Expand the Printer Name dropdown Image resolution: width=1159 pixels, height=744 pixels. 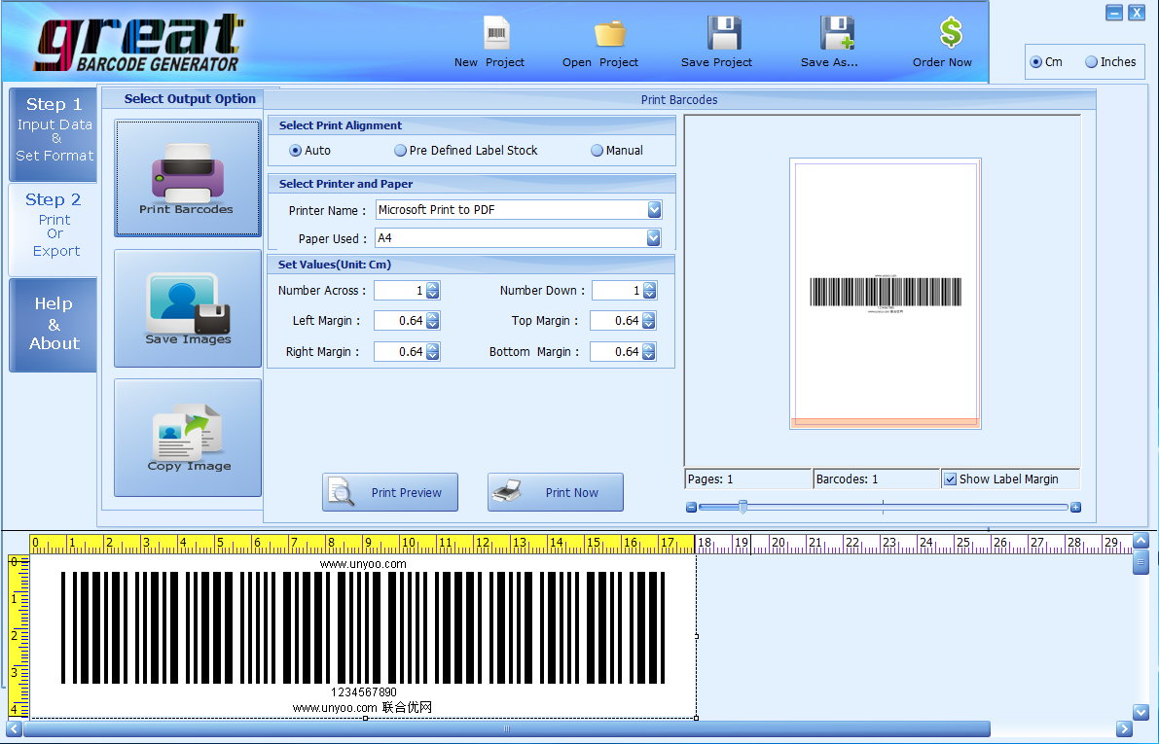654,210
